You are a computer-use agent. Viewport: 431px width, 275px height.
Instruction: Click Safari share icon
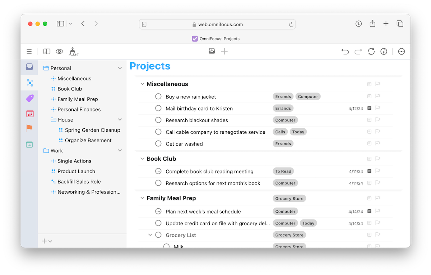[x=372, y=23]
